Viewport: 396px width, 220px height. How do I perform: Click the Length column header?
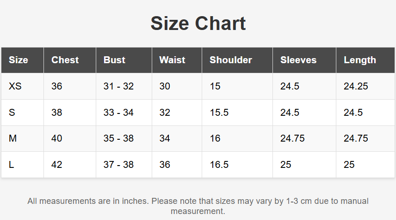point(360,60)
